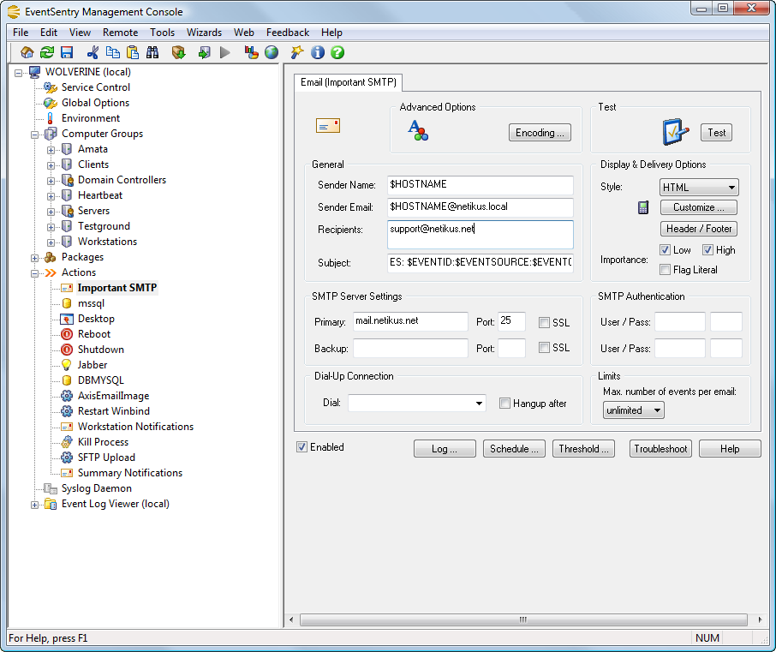Image resolution: width=776 pixels, height=652 pixels.
Task: Enable SSL for the Primary server
Action: [545, 323]
